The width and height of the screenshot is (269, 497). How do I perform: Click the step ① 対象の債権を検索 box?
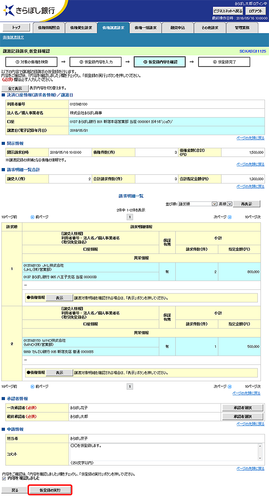(x=32, y=62)
